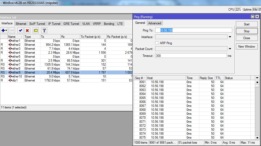Image resolution: width=261 pixels, height=146 pixels.
Task: Click the blue plus Add interface button
Action: [3, 30]
